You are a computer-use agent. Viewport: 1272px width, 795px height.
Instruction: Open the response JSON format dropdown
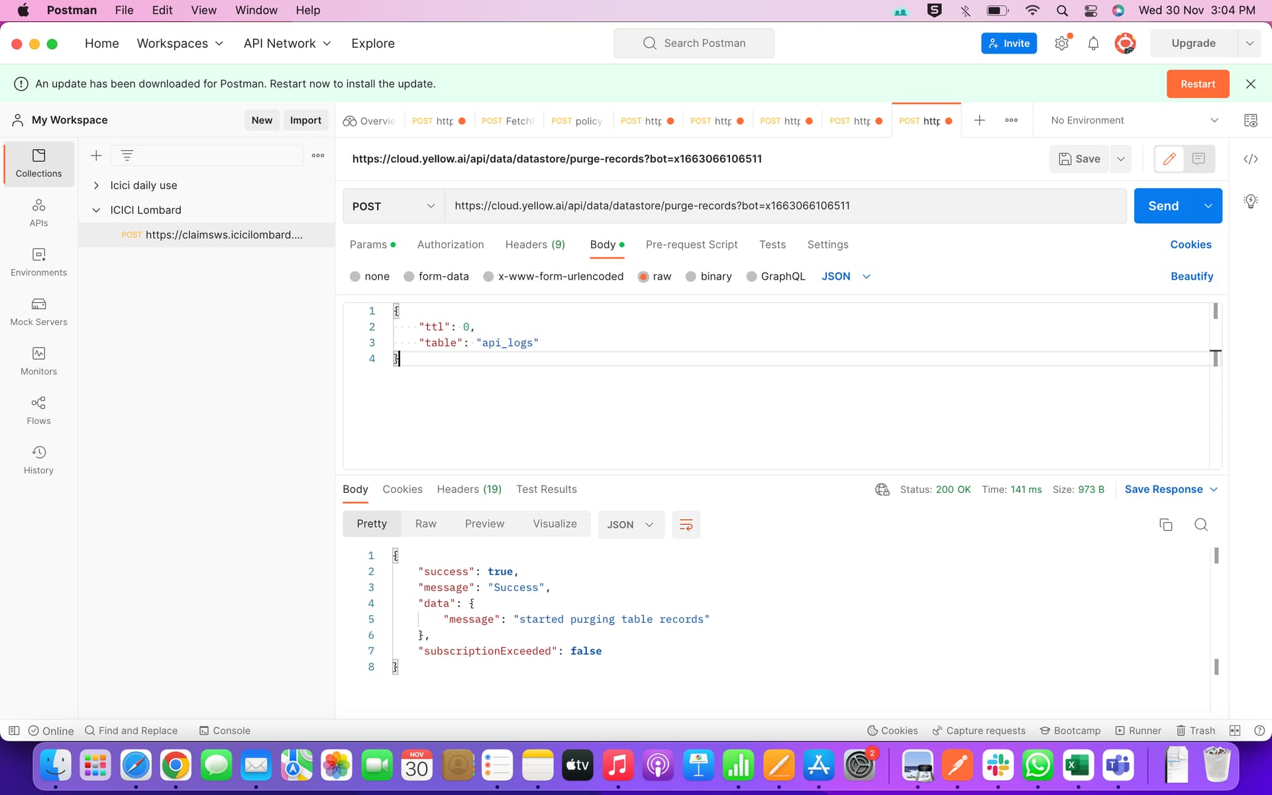[x=631, y=525]
